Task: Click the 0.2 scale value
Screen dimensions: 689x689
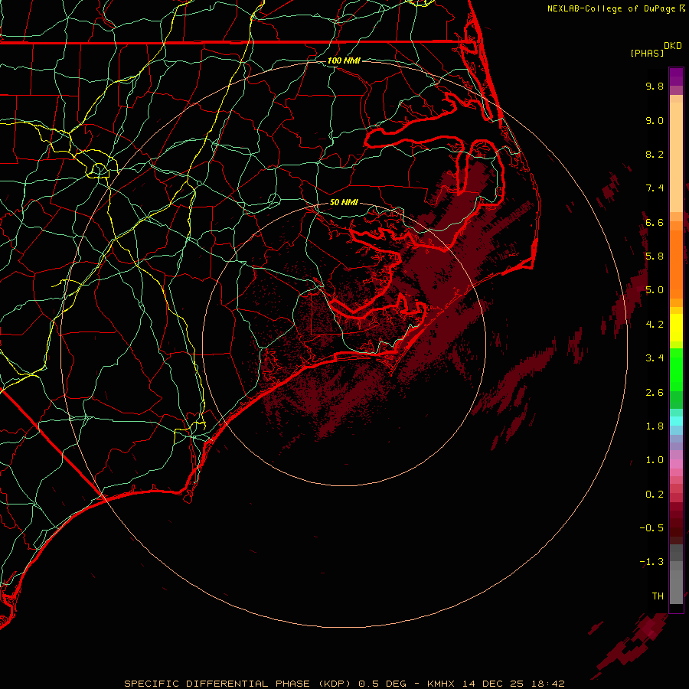Action: (x=655, y=495)
